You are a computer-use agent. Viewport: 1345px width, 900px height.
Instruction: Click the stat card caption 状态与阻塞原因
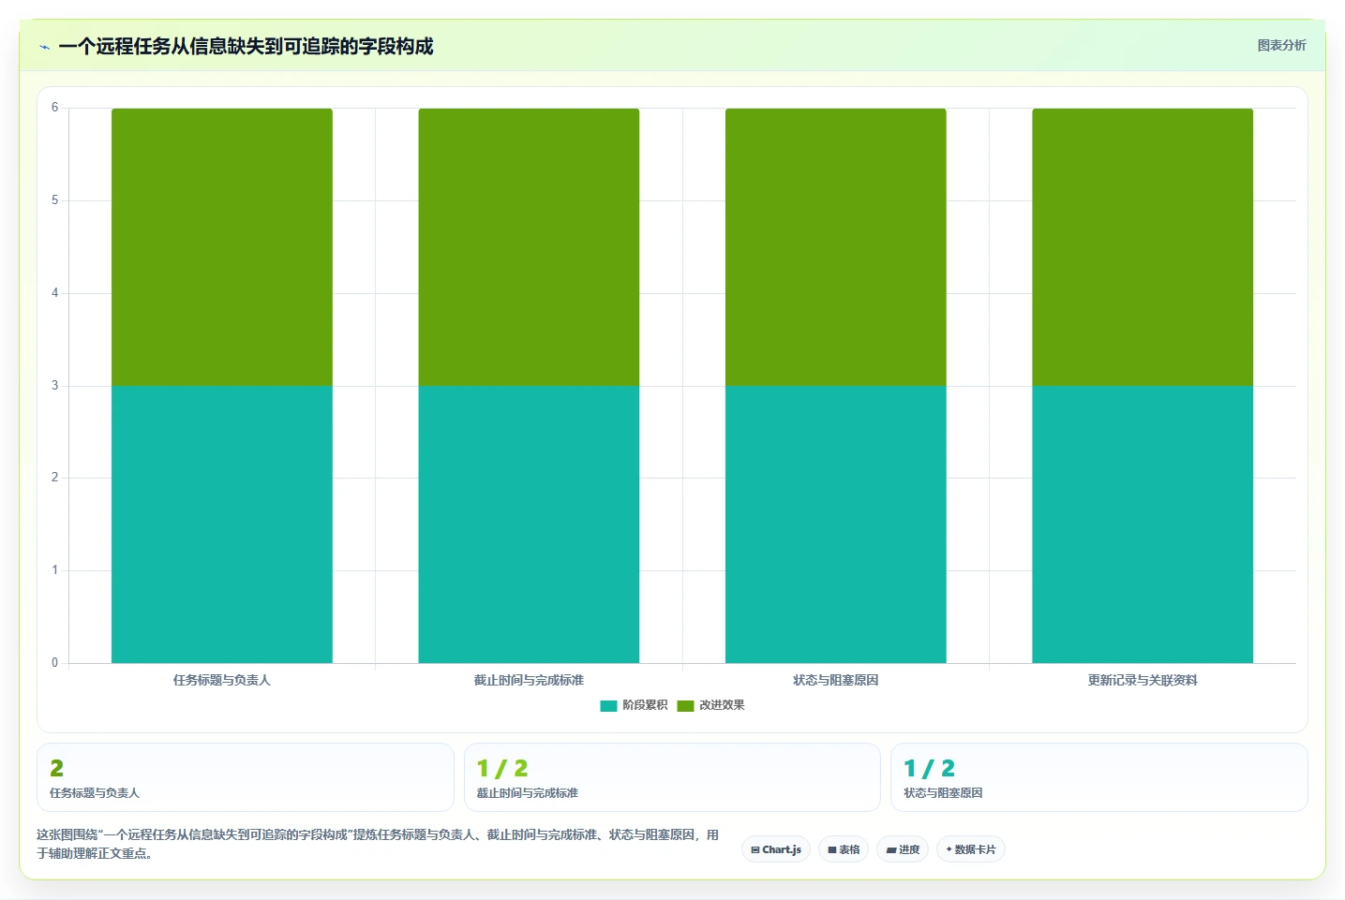pos(943,792)
